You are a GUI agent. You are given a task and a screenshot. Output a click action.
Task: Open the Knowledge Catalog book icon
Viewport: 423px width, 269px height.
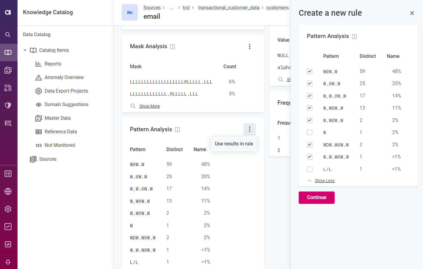tap(8, 52)
